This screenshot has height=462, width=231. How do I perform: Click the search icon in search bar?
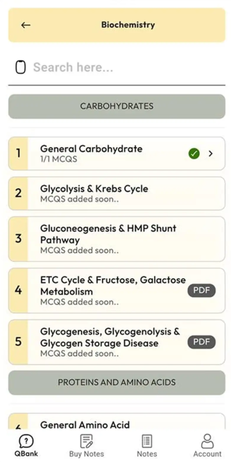pyautogui.click(x=21, y=67)
